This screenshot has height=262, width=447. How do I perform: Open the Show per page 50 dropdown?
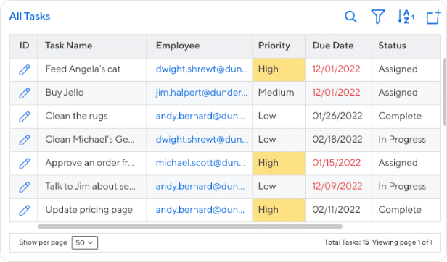(85, 242)
